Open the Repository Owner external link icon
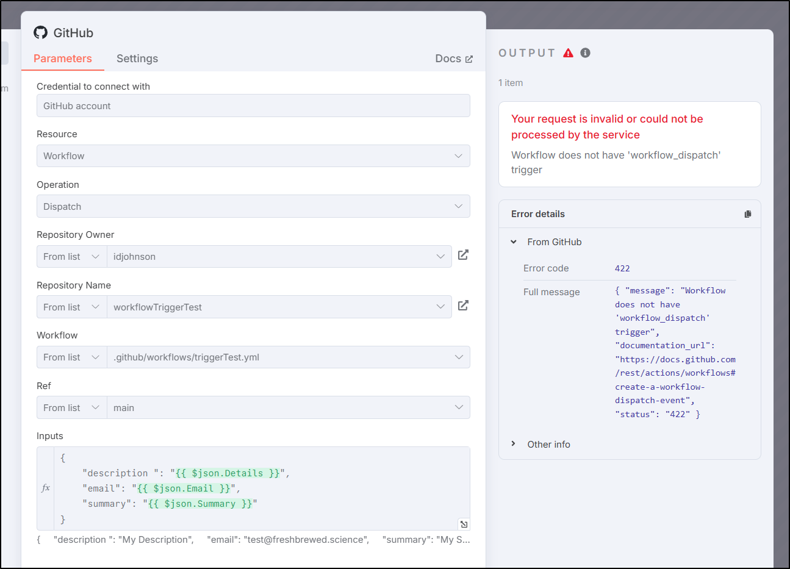 coord(463,255)
